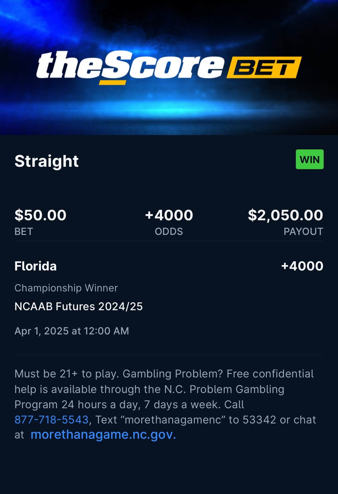338x494 pixels.
Task: Click the BET label under stake
Action: [24, 232]
